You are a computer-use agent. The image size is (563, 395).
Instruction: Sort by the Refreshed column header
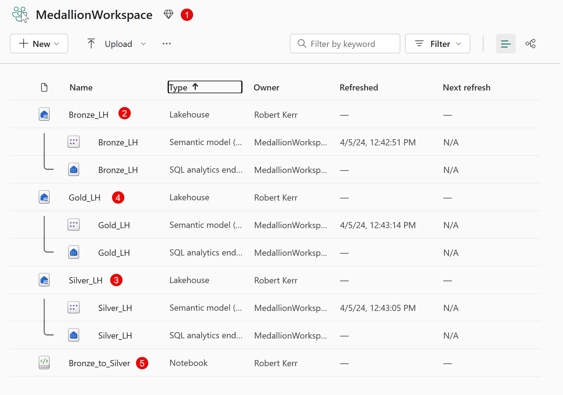coord(359,87)
